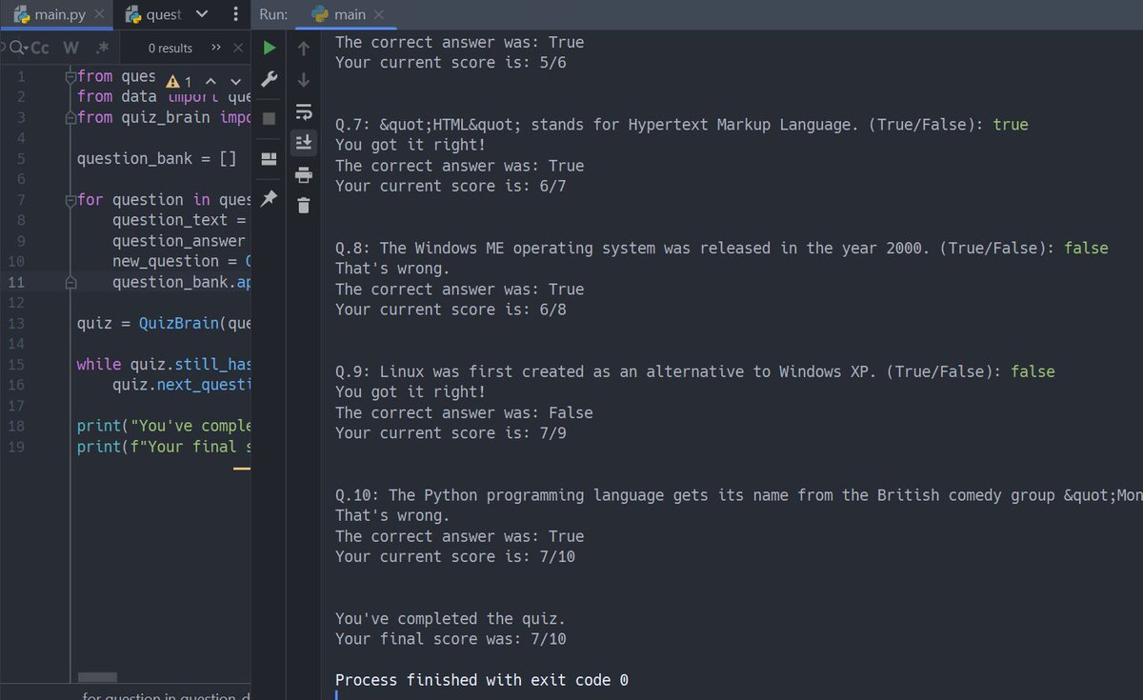Click on 'question_bank = []' code line

(x=157, y=158)
